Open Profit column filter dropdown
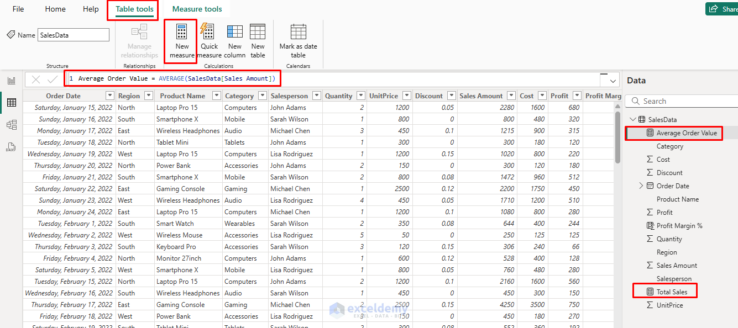Image resolution: width=738 pixels, height=328 pixels. (577, 96)
